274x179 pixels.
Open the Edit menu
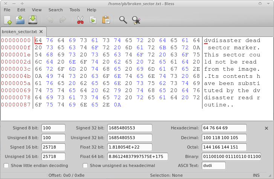coord(21,10)
